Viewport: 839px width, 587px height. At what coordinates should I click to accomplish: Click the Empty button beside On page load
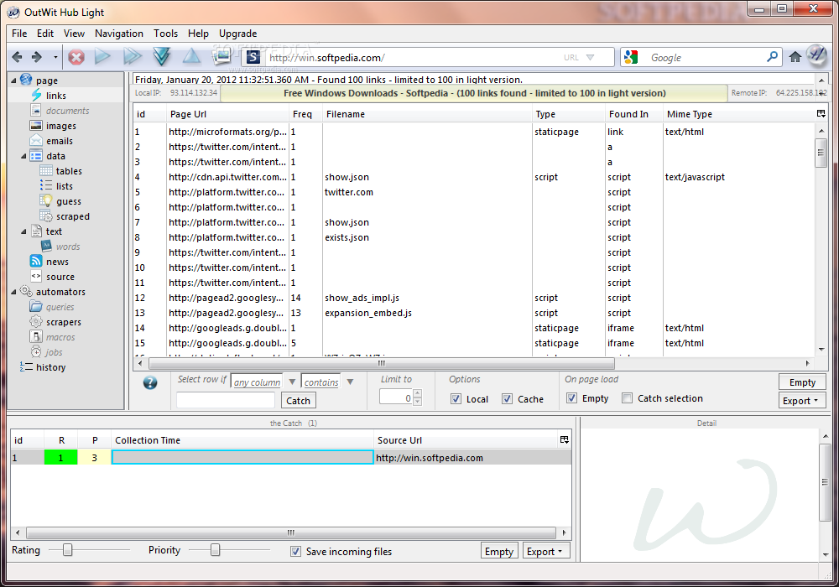(802, 382)
